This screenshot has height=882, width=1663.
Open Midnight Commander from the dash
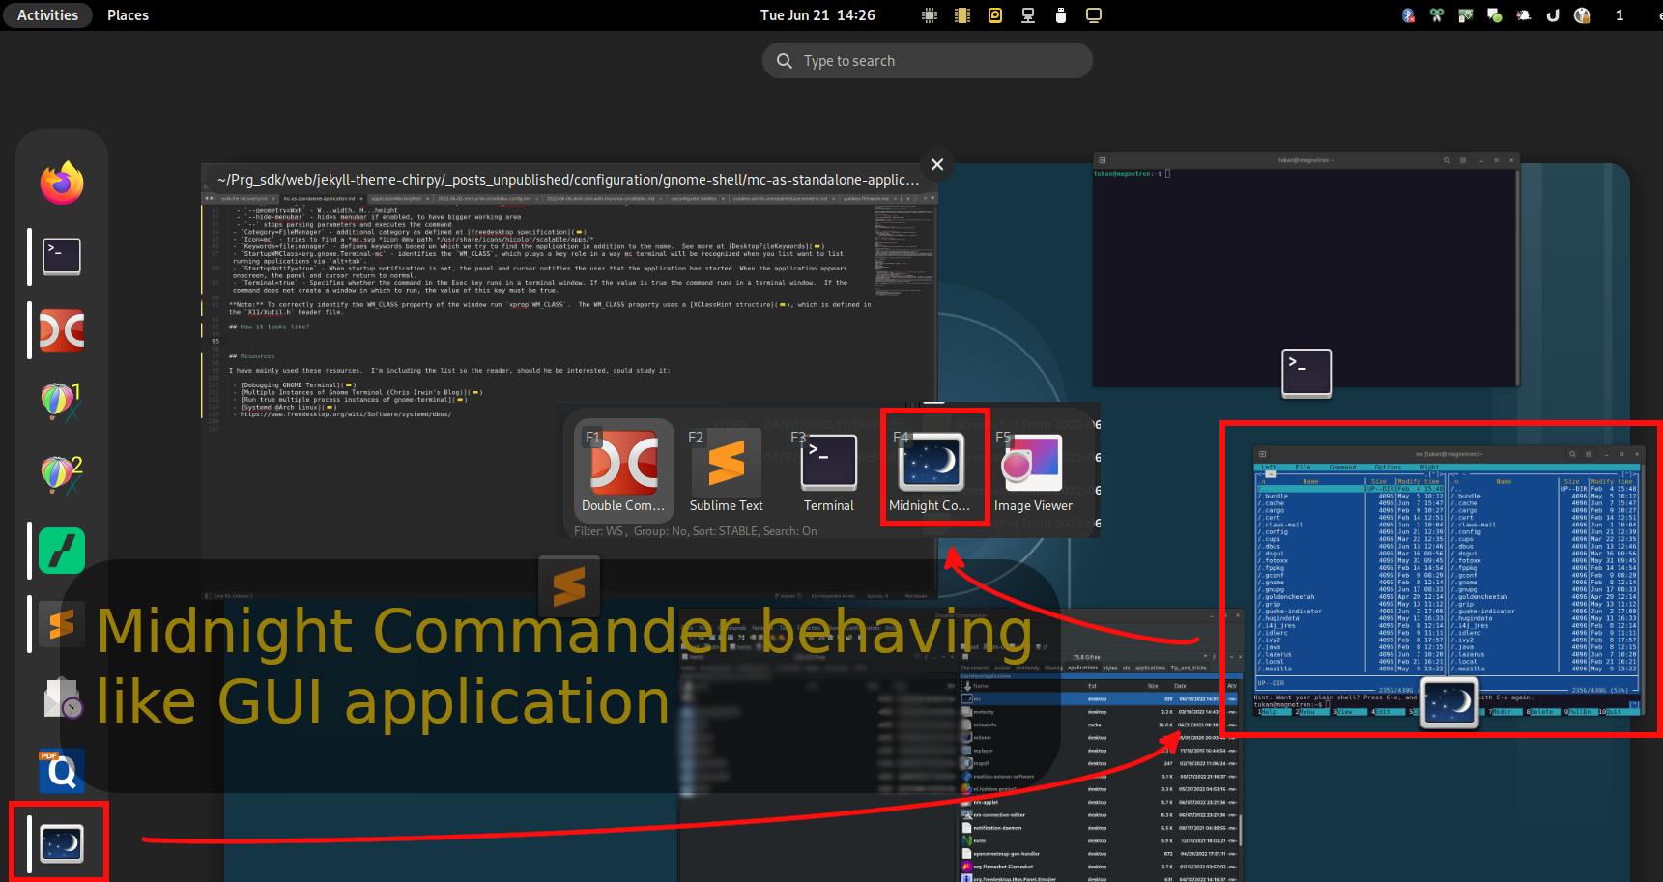(62, 844)
